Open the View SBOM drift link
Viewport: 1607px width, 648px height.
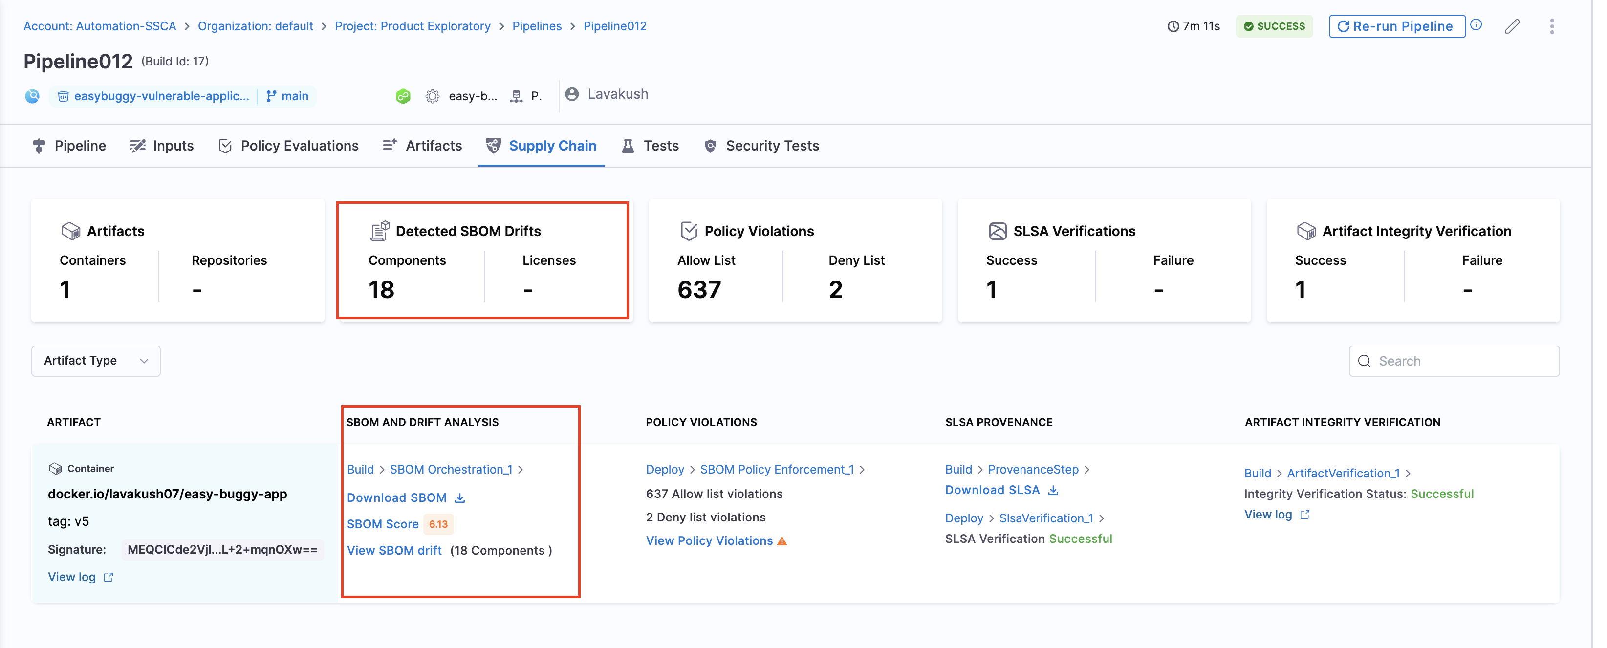coord(394,551)
